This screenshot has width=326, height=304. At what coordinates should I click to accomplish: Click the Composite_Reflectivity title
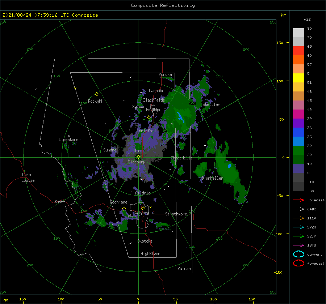click(x=163, y=5)
